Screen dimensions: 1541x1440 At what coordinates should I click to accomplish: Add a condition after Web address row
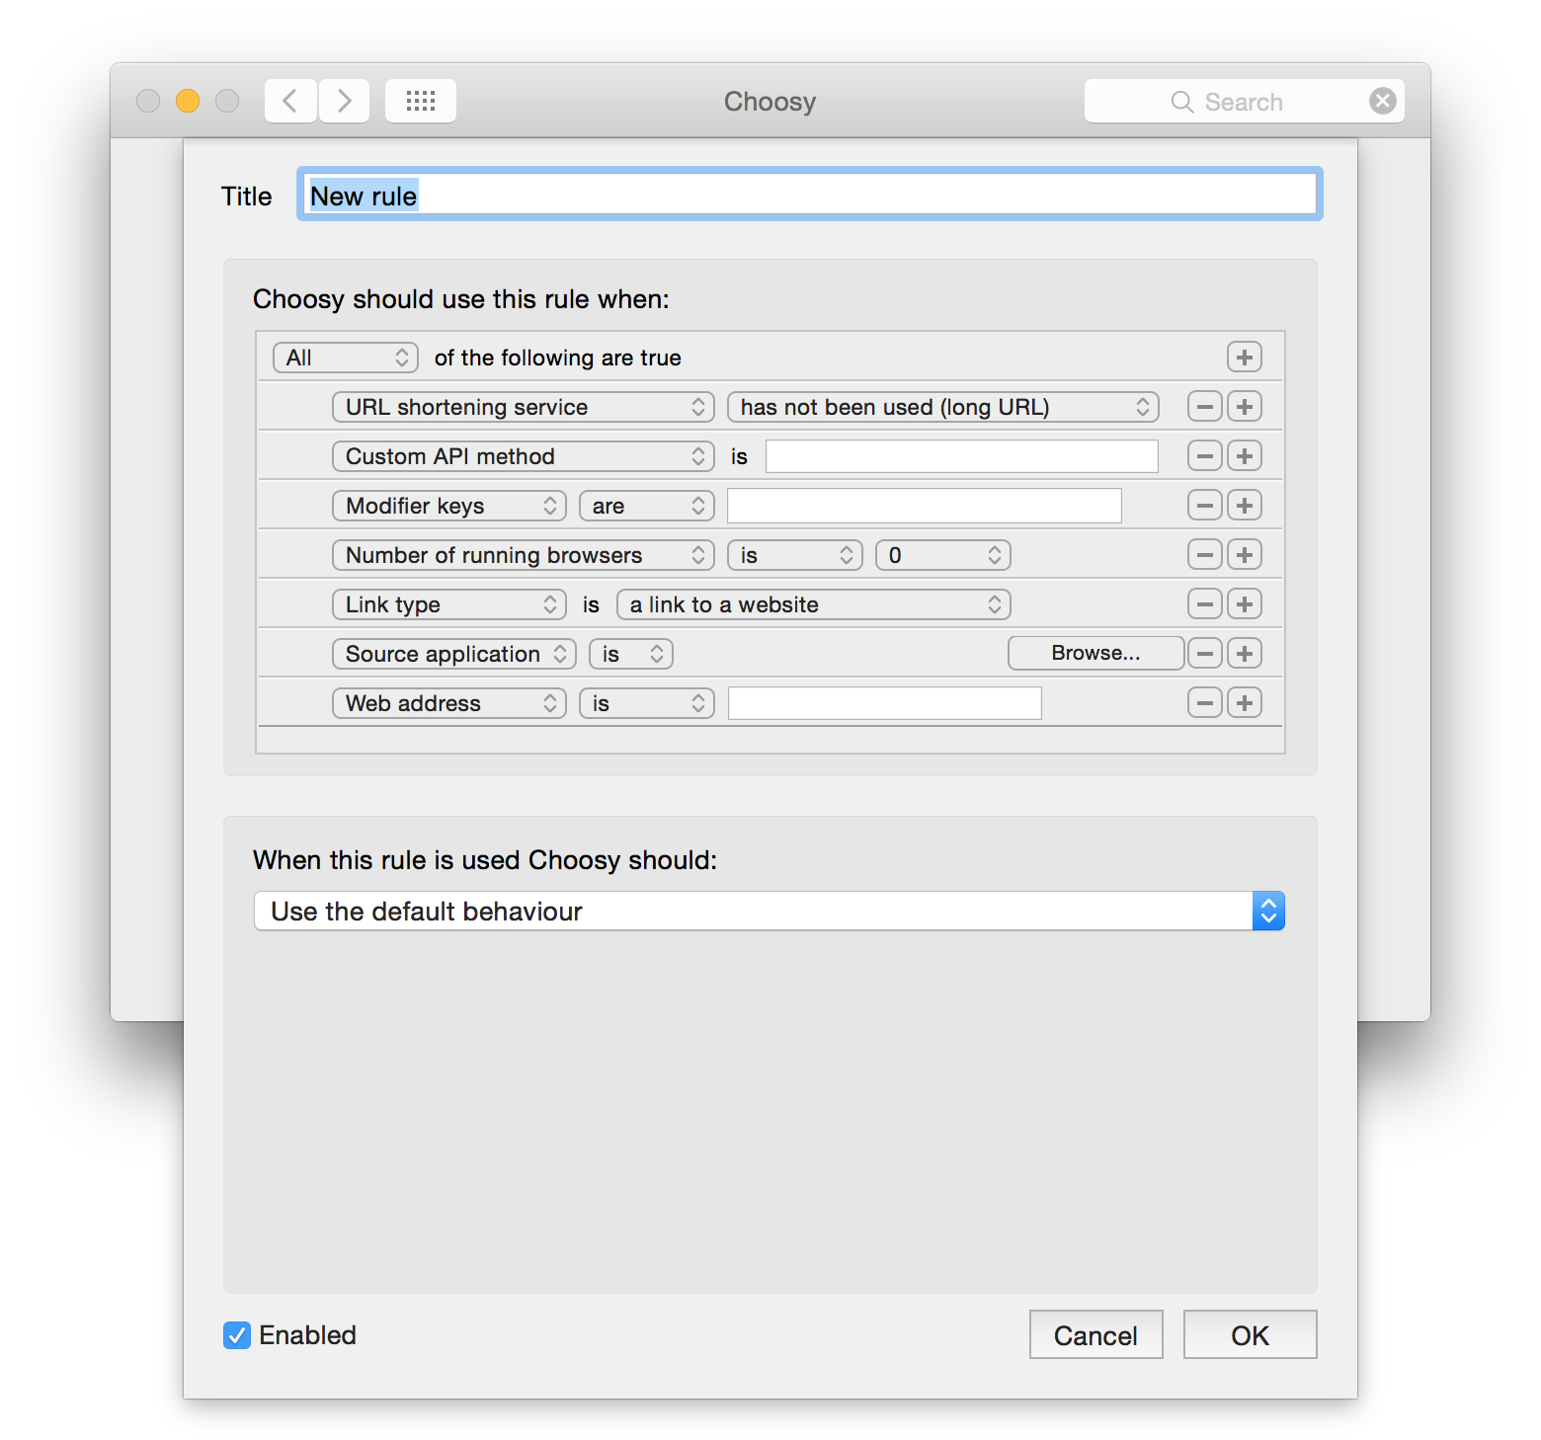click(x=1245, y=703)
